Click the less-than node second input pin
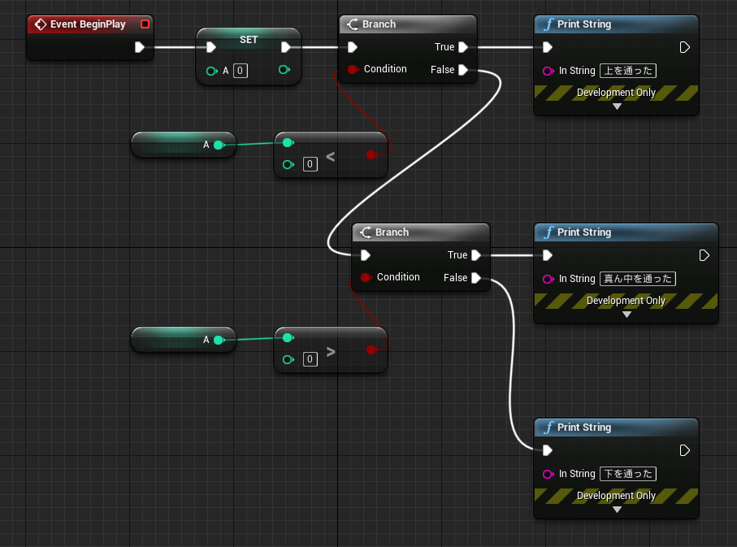The width and height of the screenshot is (737, 547). (x=288, y=165)
